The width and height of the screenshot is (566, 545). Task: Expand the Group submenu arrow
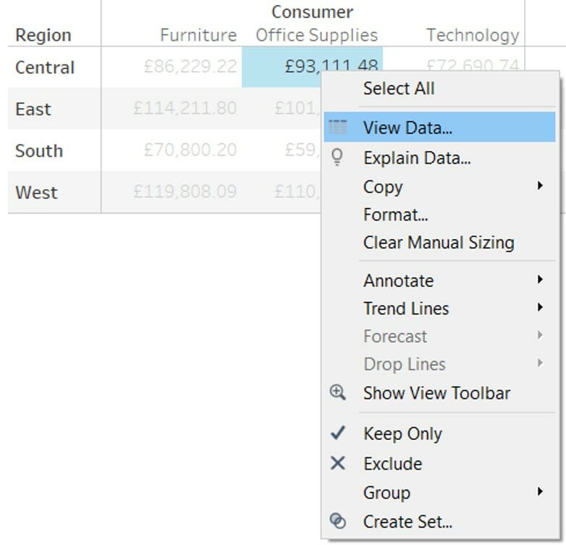[x=540, y=492]
